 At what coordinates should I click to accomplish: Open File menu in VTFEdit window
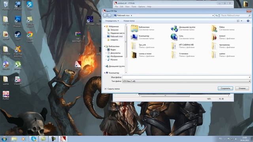116,7
